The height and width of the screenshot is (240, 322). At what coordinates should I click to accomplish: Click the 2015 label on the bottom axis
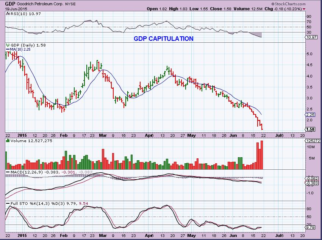[x=22, y=235]
